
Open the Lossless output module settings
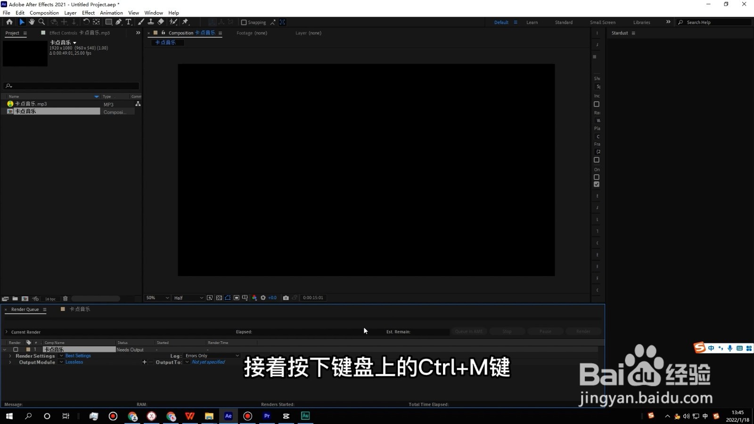(74, 362)
